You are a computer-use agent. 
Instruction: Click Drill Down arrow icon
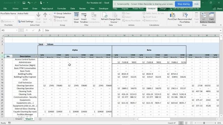[38, 15]
